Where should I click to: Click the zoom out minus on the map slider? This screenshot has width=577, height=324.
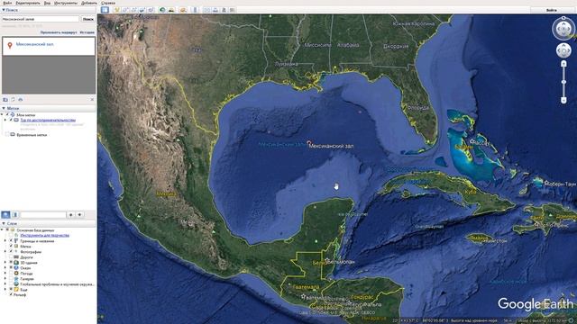(563, 100)
